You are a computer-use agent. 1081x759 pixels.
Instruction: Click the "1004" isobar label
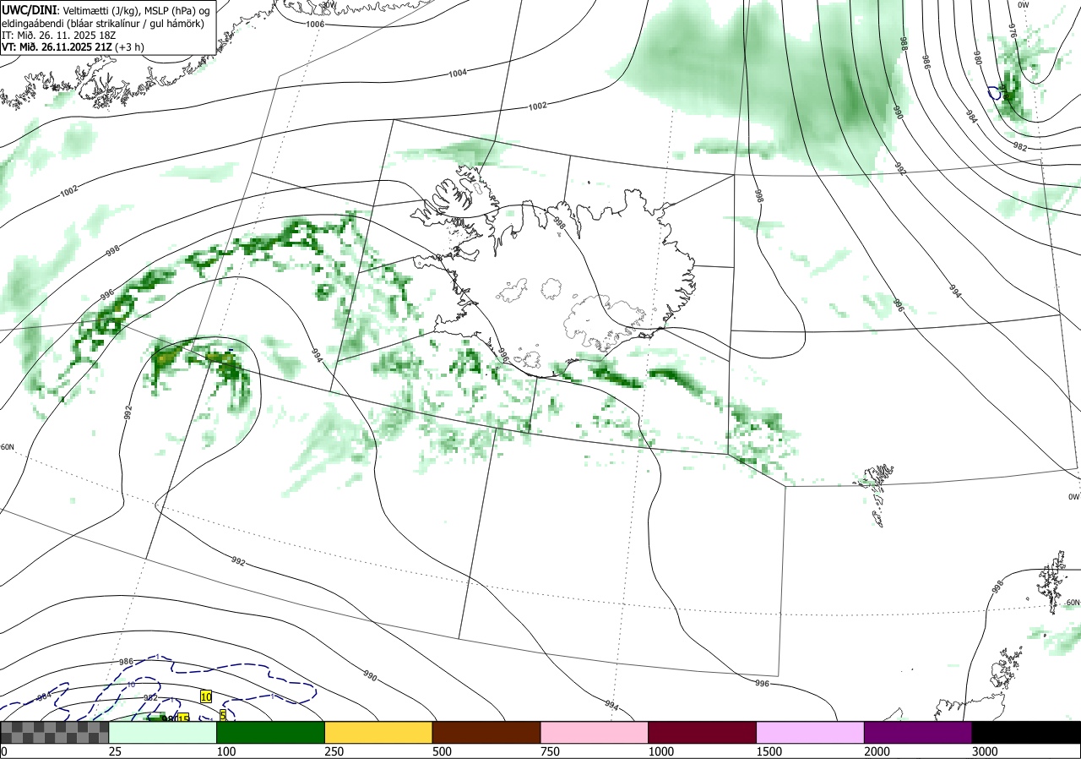tap(458, 74)
